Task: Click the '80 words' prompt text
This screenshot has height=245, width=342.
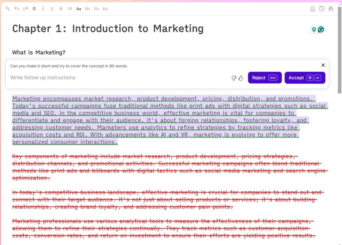Action: [x=119, y=66]
